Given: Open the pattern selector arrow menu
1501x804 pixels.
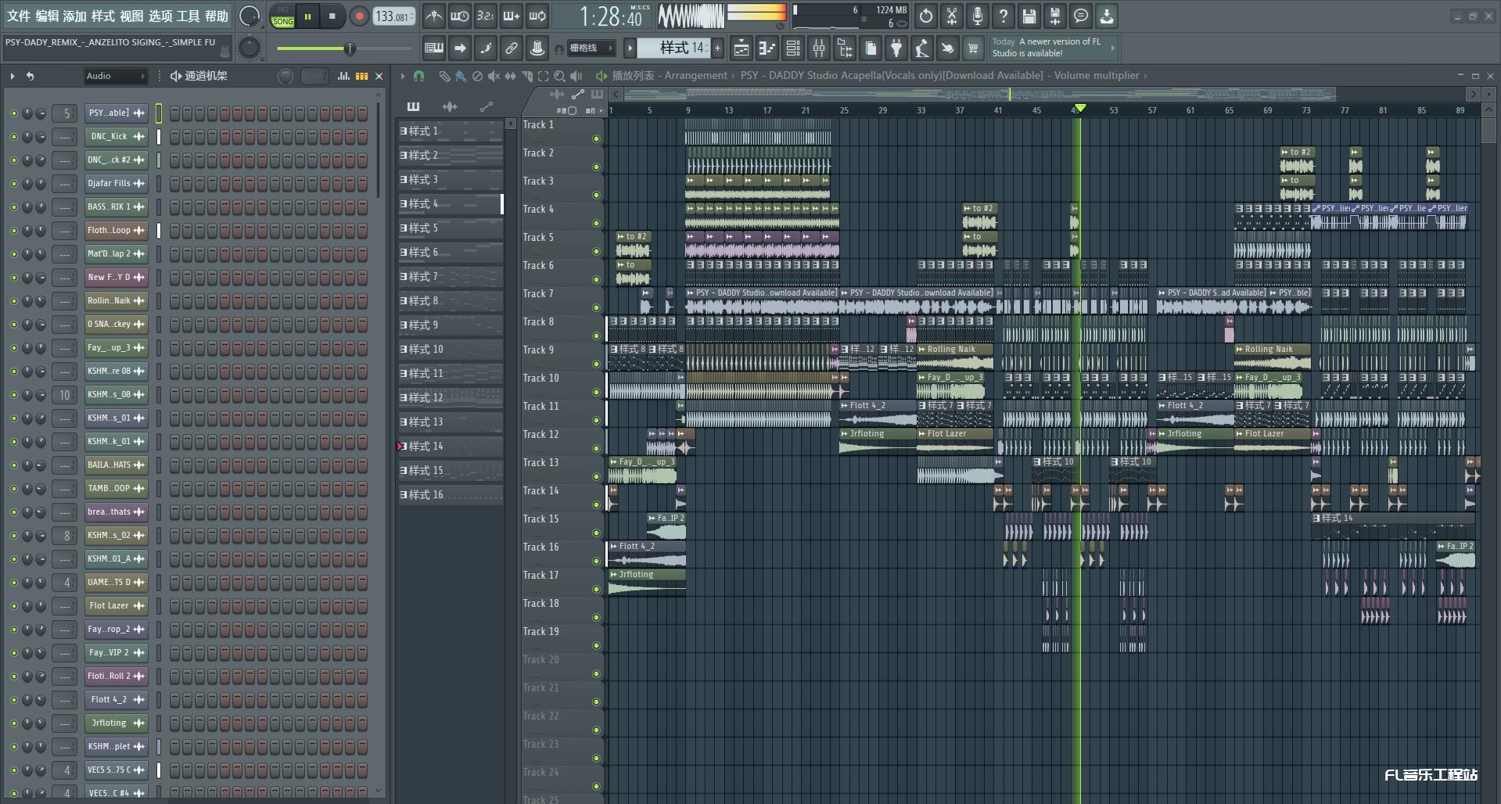Looking at the screenshot, I should click(630, 48).
